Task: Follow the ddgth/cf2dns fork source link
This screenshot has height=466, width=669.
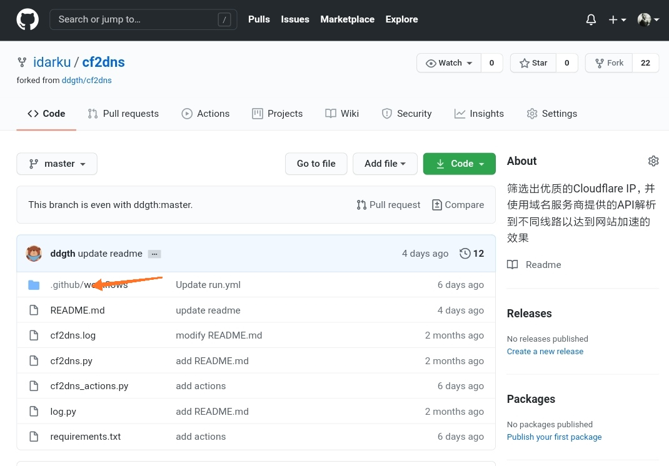Action: point(86,81)
